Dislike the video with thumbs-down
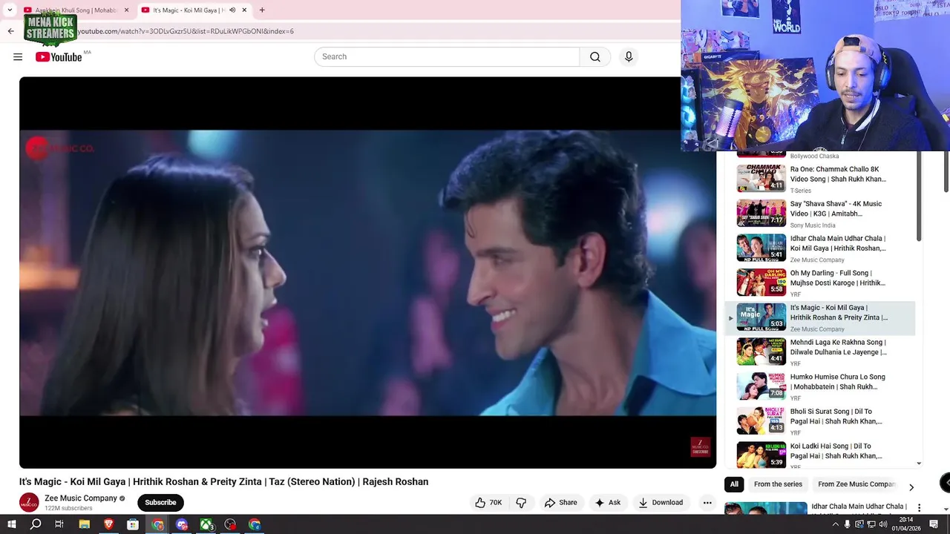 [521, 502]
